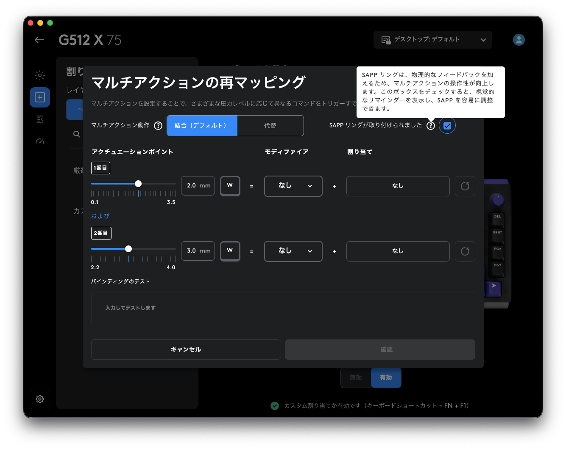Open the second modifier なし dropdown
Viewport: 566px width, 449px height.
pos(293,251)
